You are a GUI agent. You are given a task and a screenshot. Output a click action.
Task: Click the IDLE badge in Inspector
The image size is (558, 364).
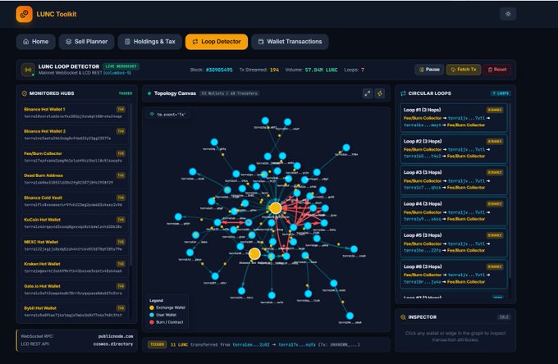click(x=504, y=317)
